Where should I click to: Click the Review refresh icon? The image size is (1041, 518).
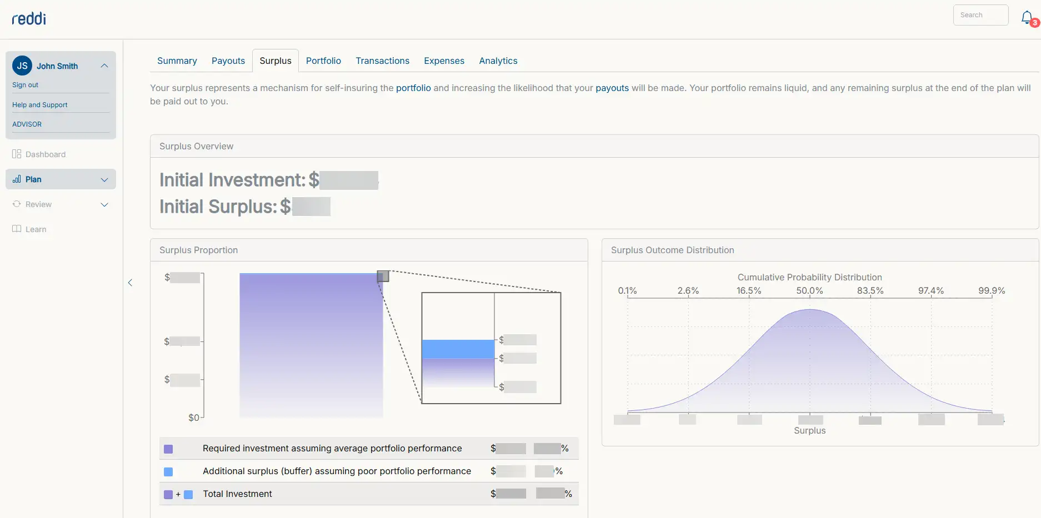(17, 204)
